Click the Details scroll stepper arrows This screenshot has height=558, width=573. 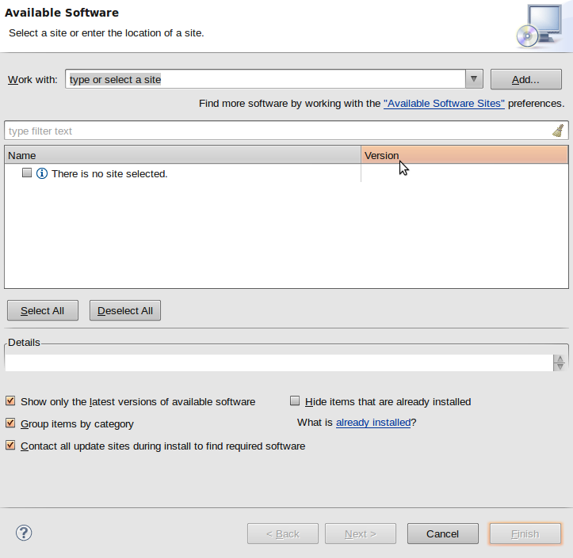(x=560, y=363)
